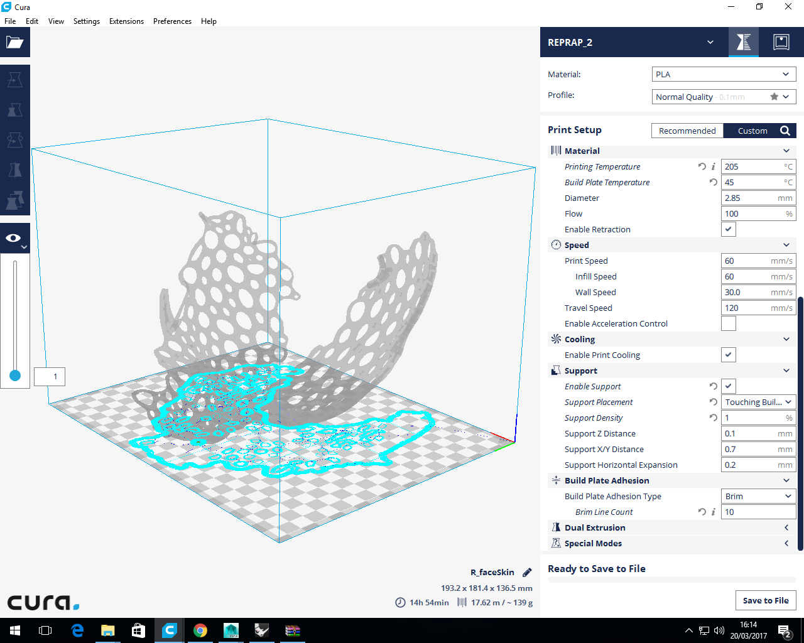This screenshot has width=804, height=643.
Task: Edit model name with pencil icon
Action: [x=527, y=572]
